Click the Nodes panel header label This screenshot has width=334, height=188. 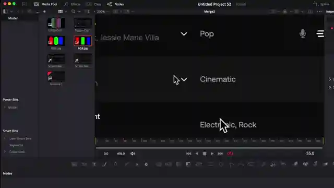pos(8,173)
